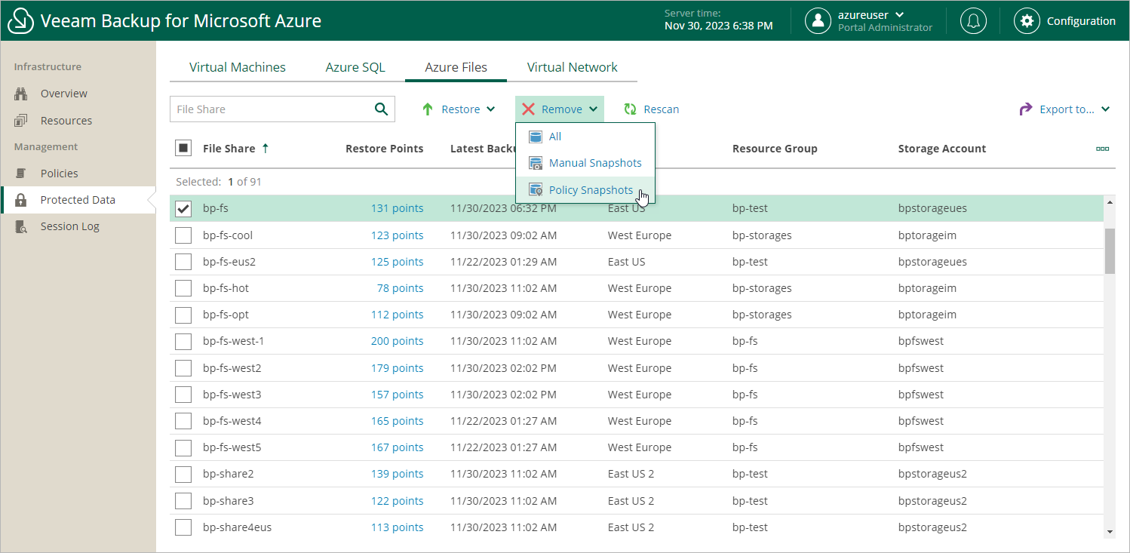Sort by File Share arrow
Image resolution: width=1130 pixels, height=553 pixels.
(x=266, y=149)
